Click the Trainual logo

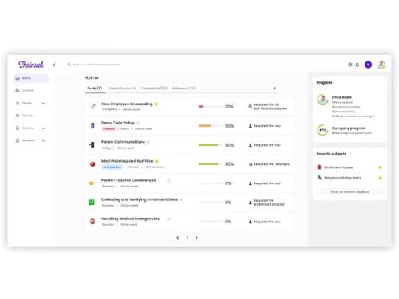31,65
